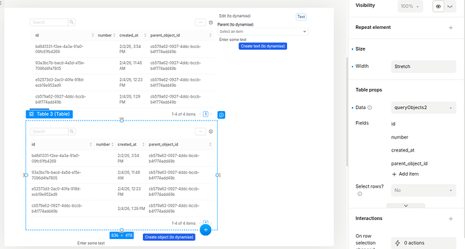Click the search icon in the top table
The image size is (465, 249).
tap(71, 22)
